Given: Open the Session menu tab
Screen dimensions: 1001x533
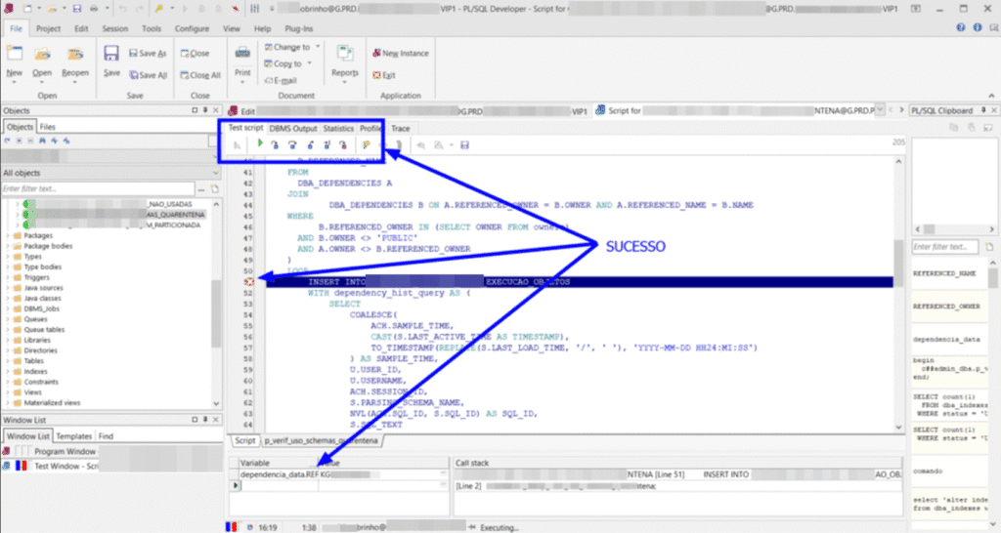Looking at the screenshot, I should [114, 29].
